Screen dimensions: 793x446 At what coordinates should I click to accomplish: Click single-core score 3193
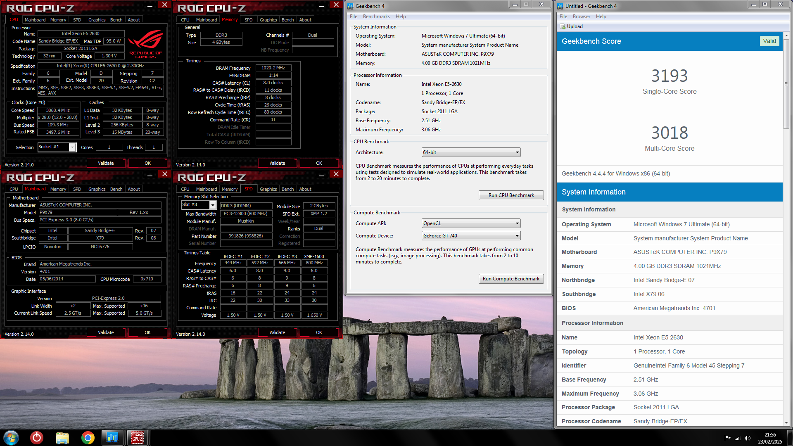pyautogui.click(x=670, y=76)
